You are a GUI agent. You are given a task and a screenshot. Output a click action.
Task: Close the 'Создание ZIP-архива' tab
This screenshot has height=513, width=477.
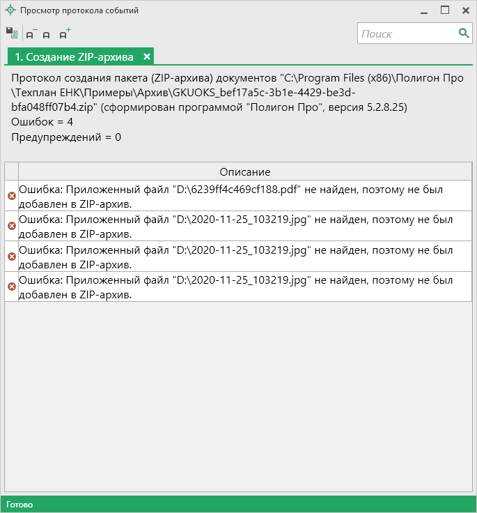[147, 56]
